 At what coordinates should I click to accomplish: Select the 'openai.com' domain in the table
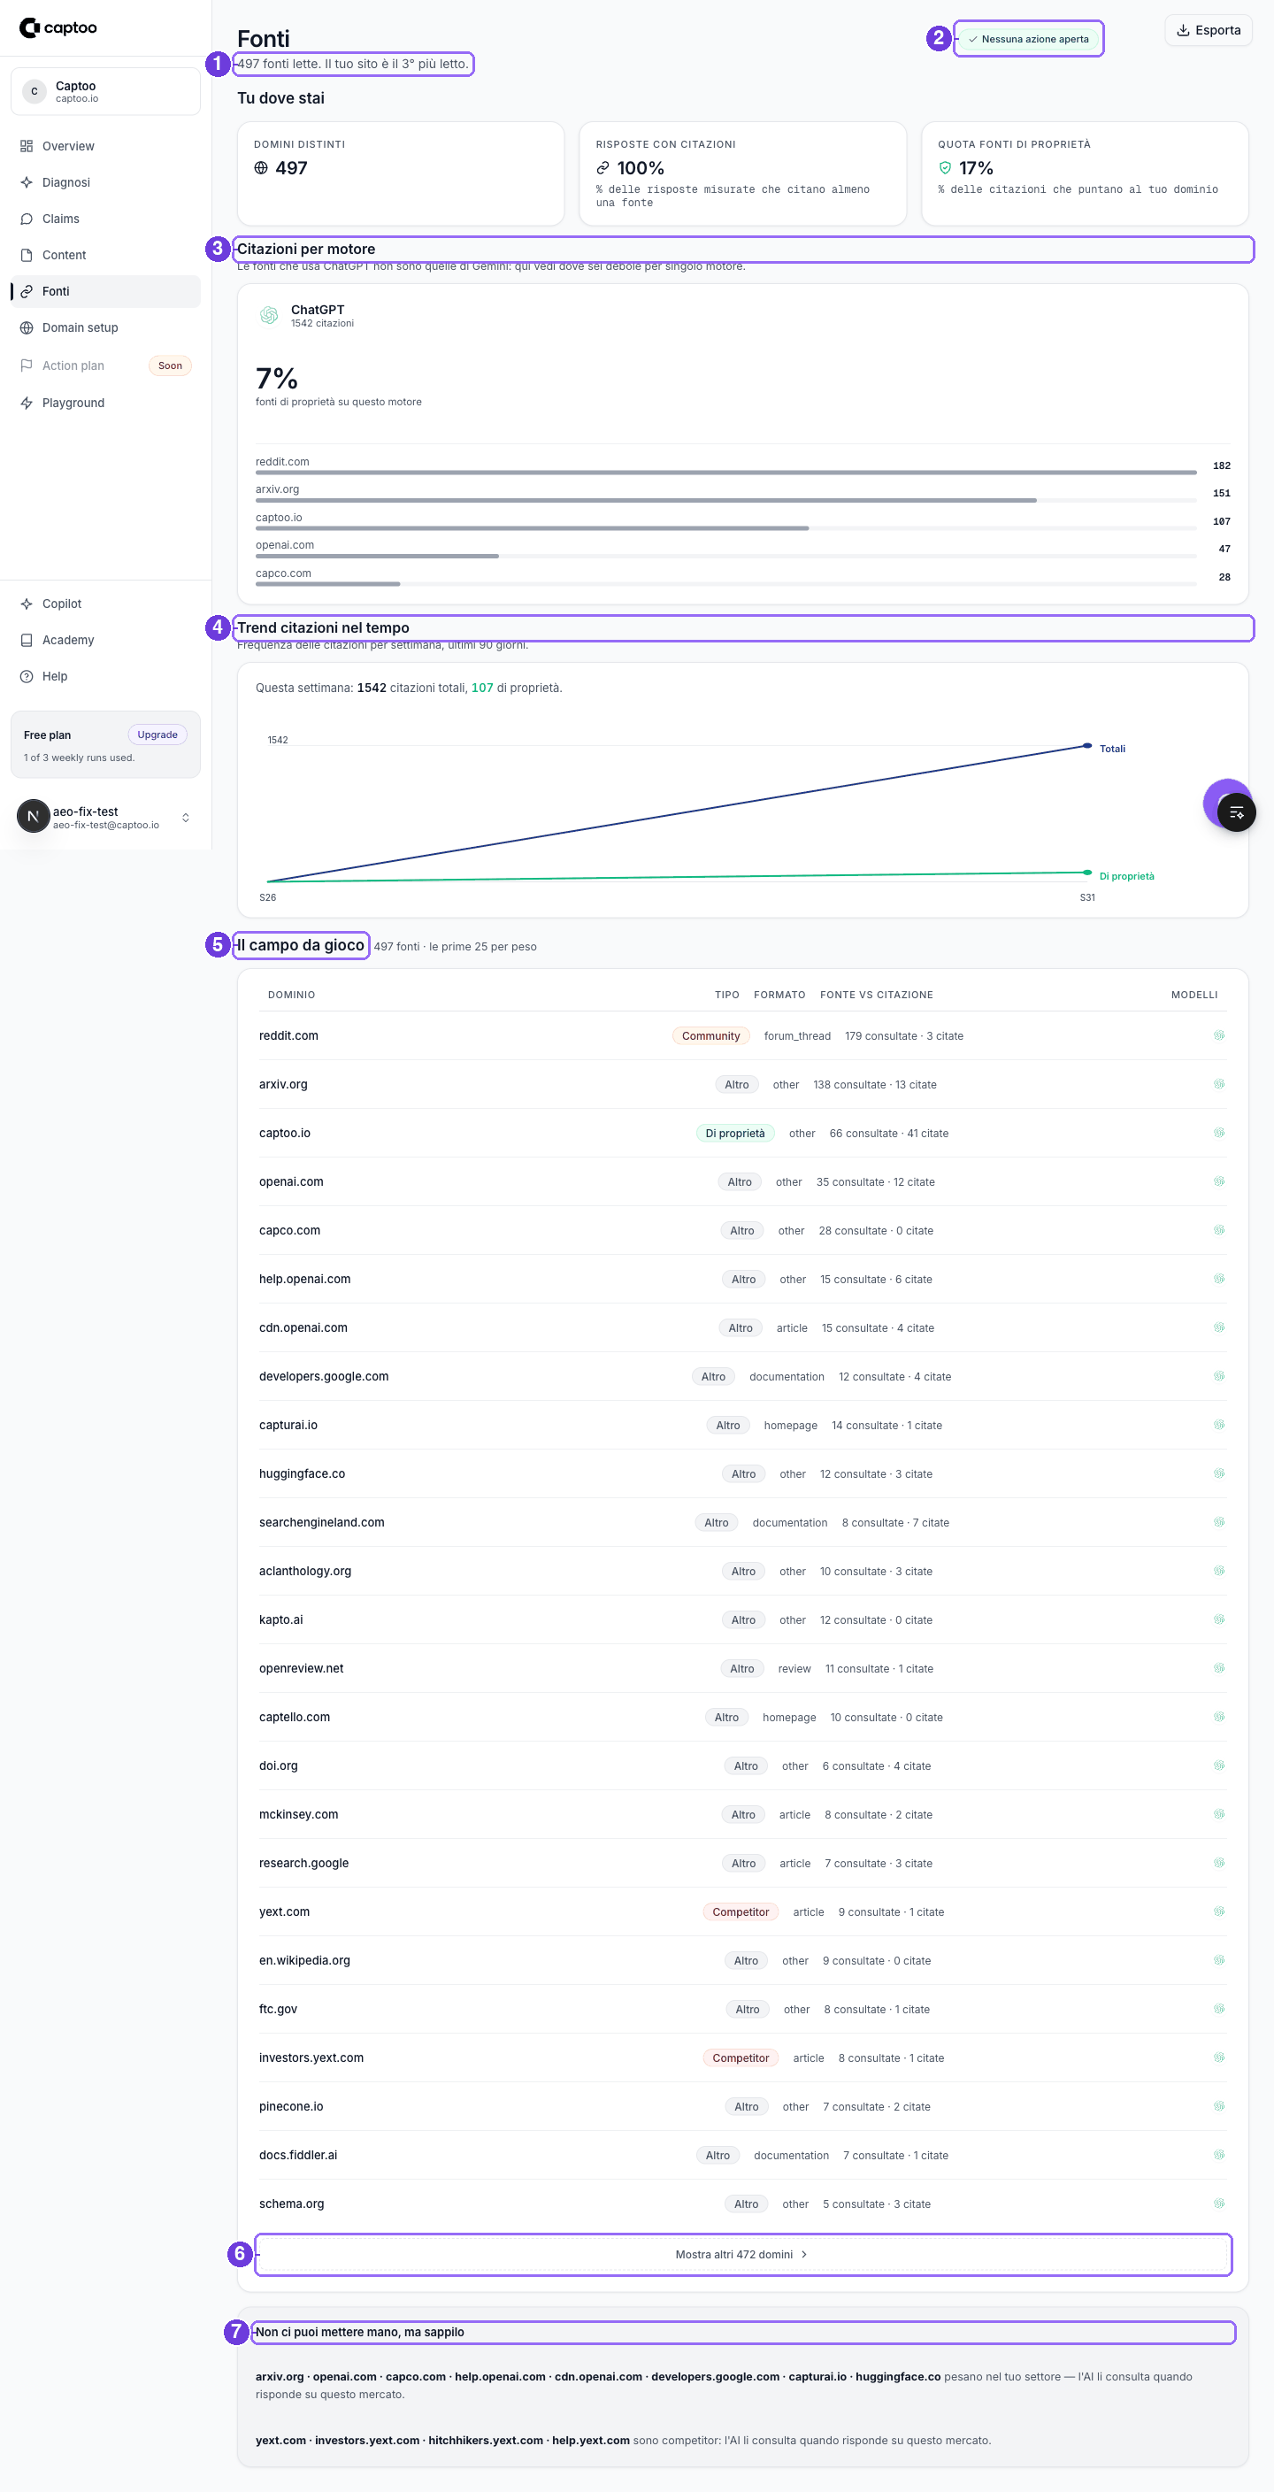(291, 1182)
